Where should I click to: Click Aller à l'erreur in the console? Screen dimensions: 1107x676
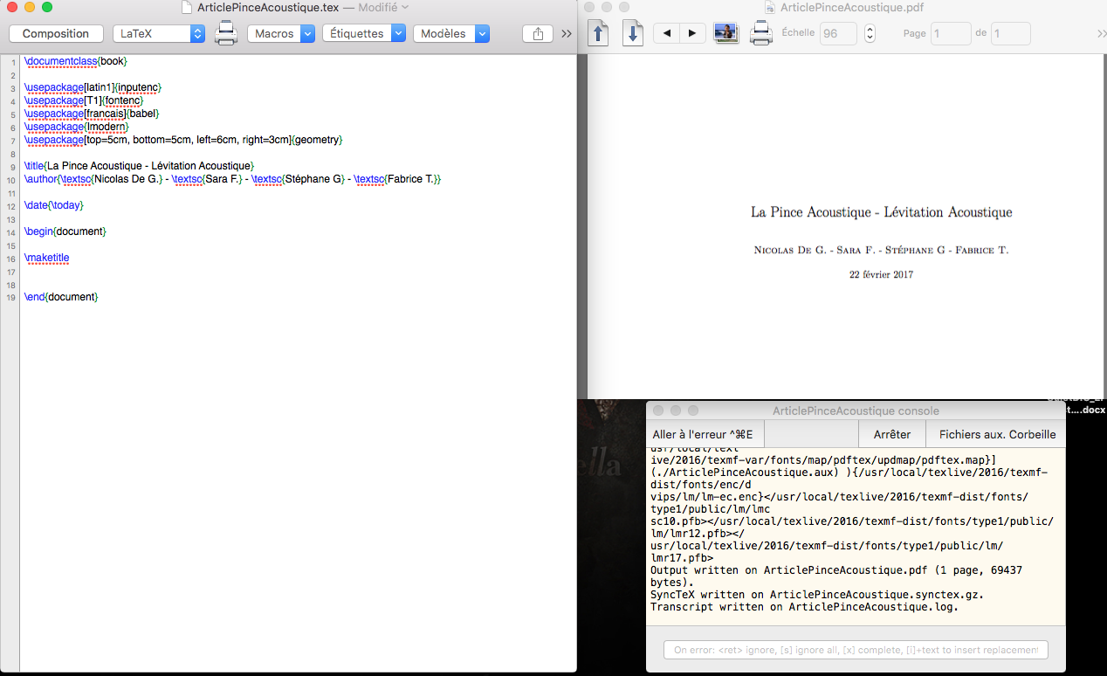(x=704, y=434)
